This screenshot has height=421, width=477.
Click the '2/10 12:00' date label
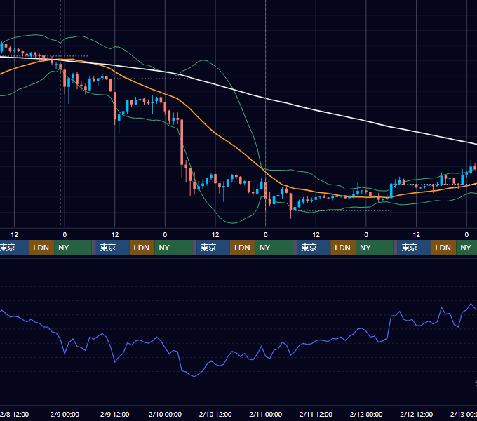point(215,414)
